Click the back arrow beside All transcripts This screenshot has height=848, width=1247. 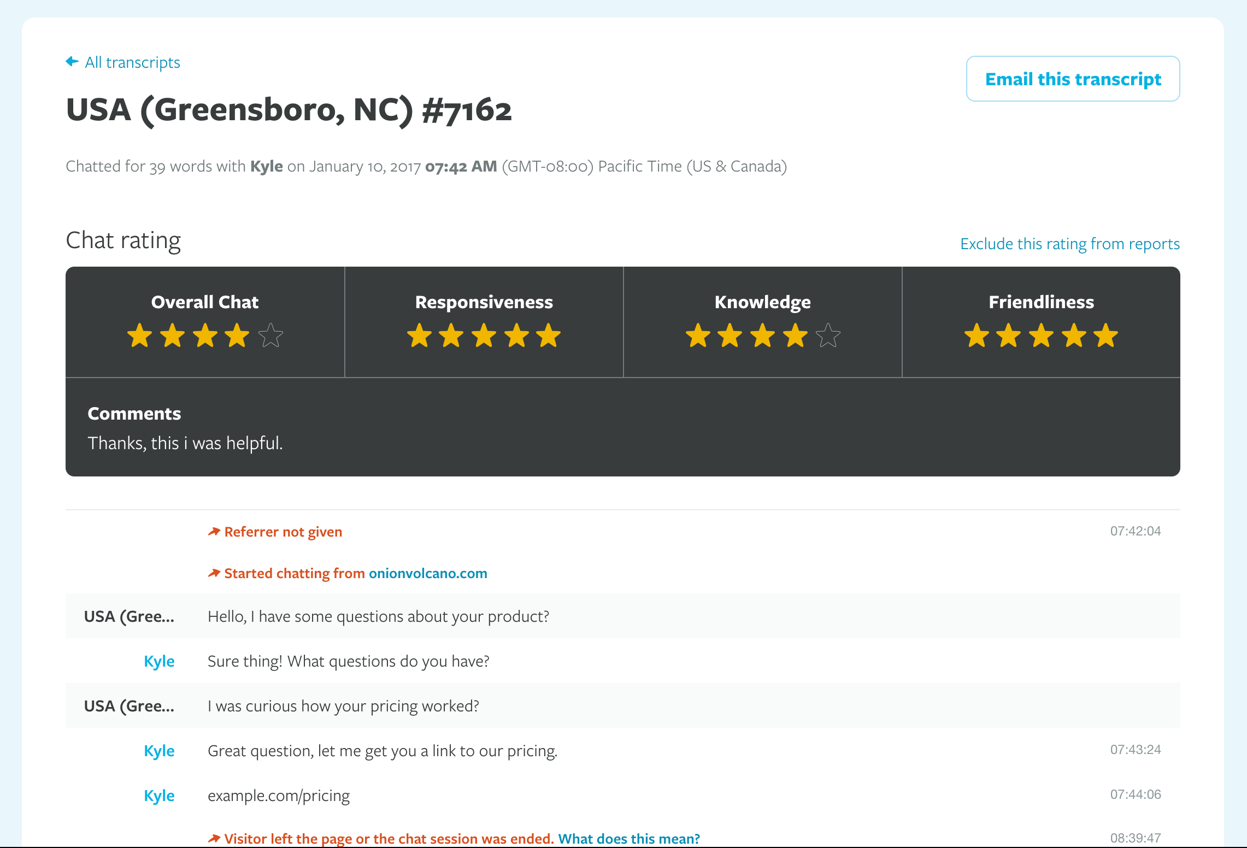pyautogui.click(x=72, y=62)
